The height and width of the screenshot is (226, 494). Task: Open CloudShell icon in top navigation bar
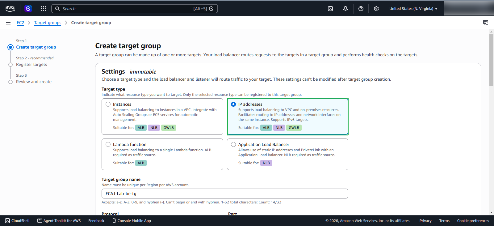point(330,9)
